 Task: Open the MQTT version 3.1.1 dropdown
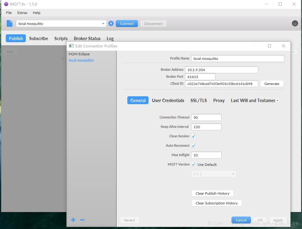(x=233, y=174)
